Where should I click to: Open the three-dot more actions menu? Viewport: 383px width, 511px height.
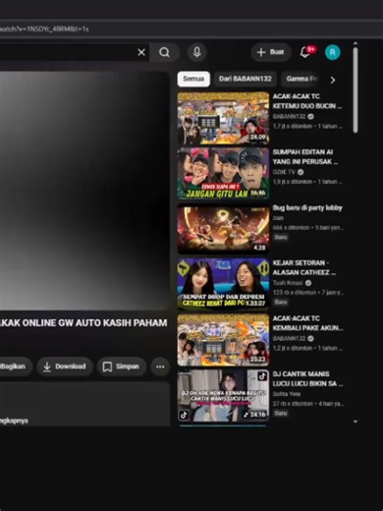[x=160, y=367]
